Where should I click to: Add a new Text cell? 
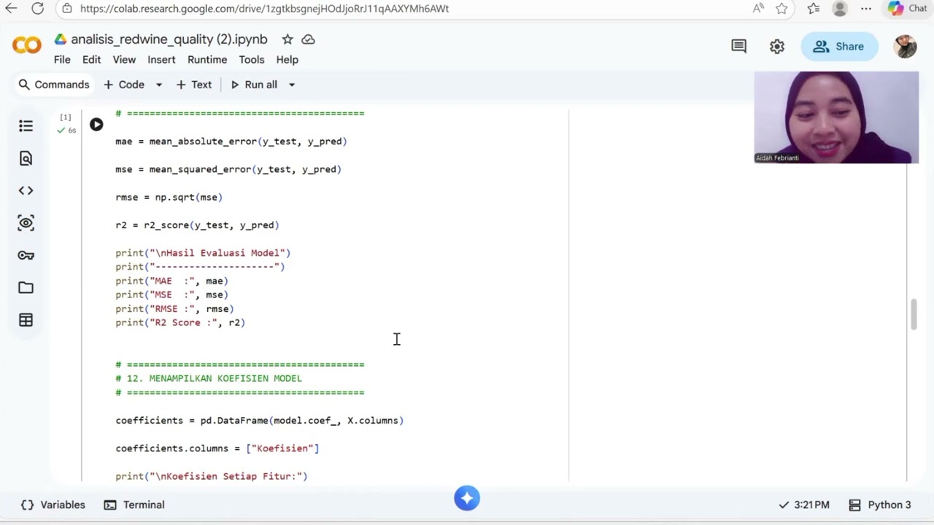pos(194,85)
